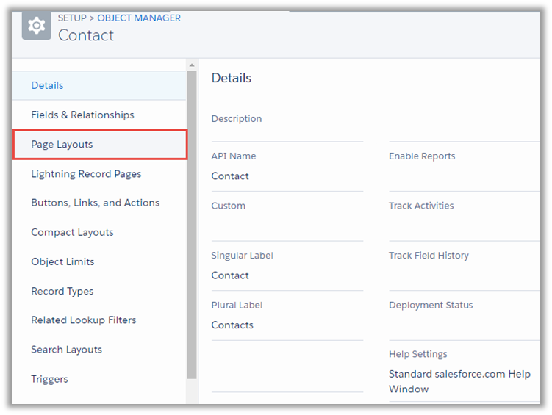Click the sidebar vertical scrollbar thumb
The image size is (552, 415).
click(192, 220)
